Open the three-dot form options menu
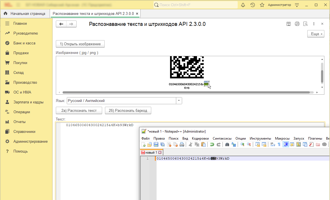The height and width of the screenshot is (200, 330). [x=314, y=24]
